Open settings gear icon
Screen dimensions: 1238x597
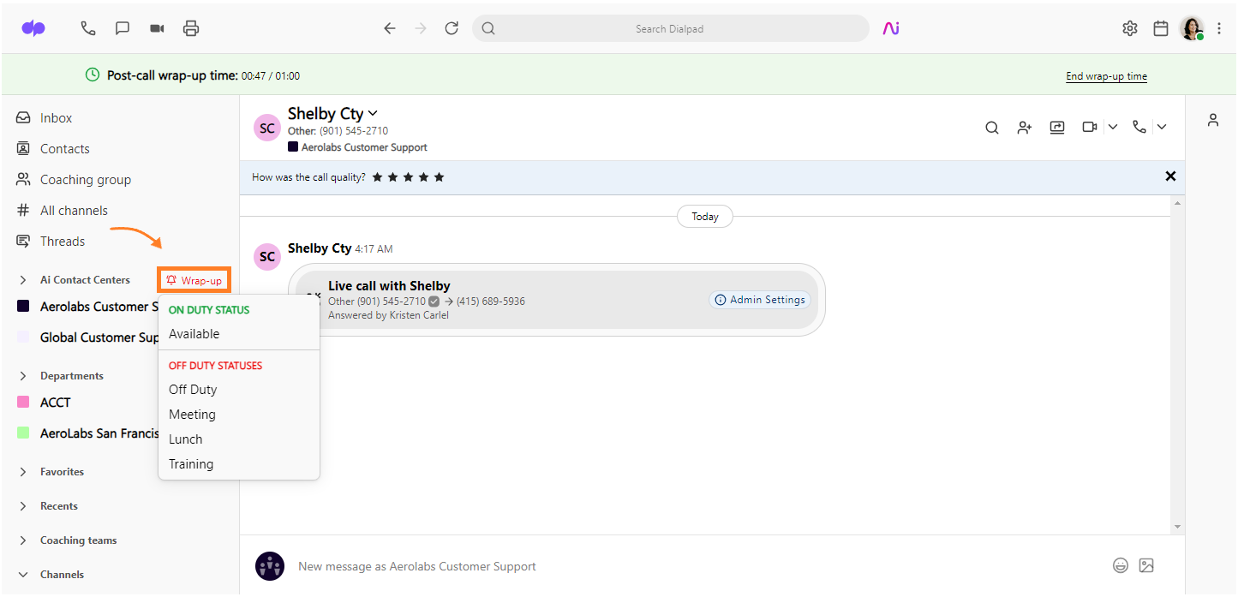1130,28
